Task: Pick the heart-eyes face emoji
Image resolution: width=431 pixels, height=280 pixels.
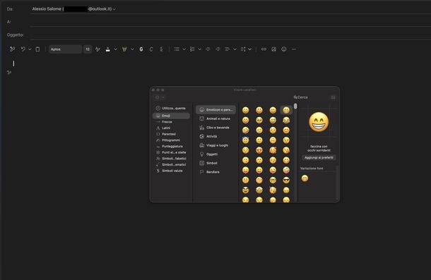Action: coord(259,150)
